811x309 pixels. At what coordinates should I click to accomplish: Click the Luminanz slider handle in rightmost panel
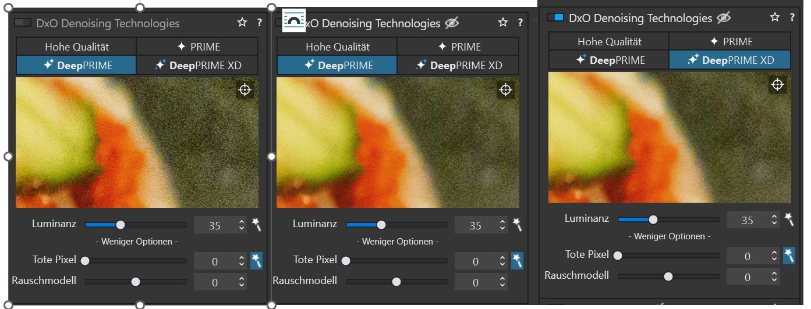[x=653, y=220]
